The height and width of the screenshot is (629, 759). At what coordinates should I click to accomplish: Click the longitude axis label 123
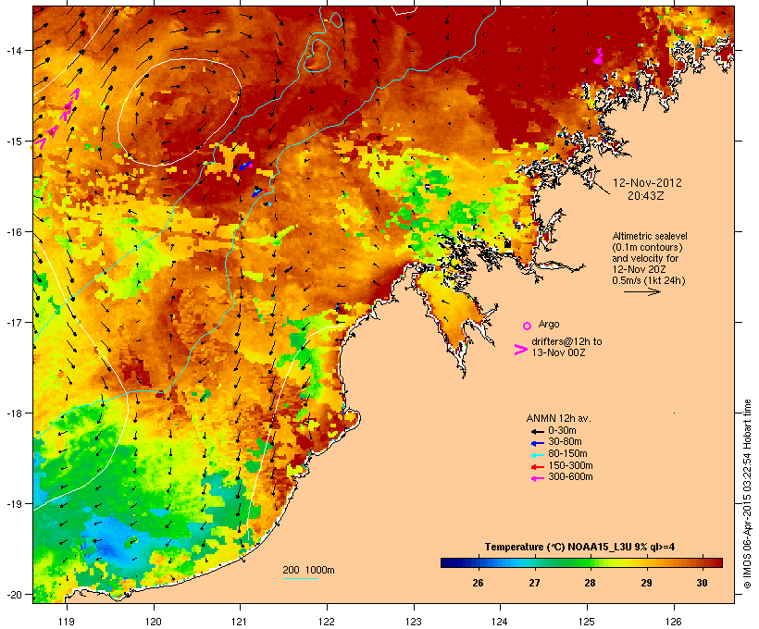tap(414, 622)
